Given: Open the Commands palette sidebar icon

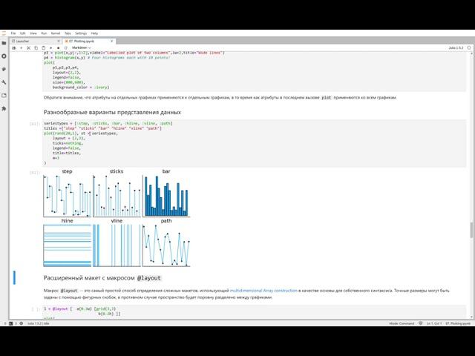Looking at the screenshot, I should (4, 69).
